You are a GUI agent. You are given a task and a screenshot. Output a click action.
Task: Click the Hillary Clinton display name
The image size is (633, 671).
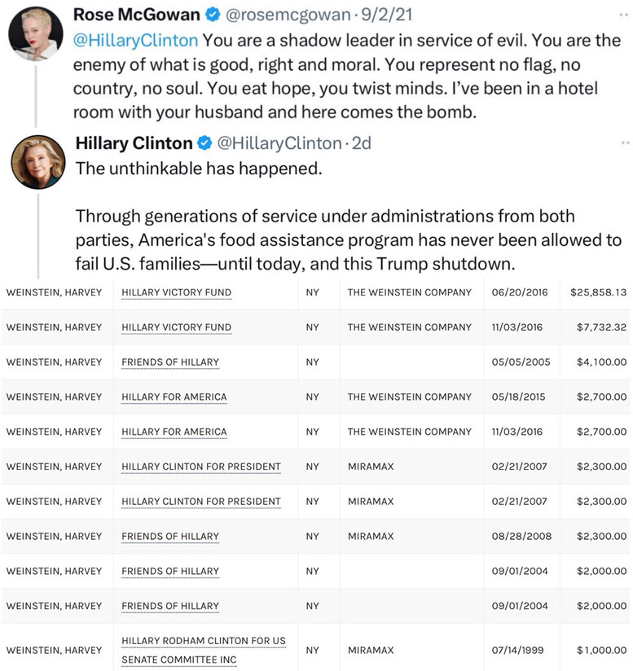[x=134, y=143]
